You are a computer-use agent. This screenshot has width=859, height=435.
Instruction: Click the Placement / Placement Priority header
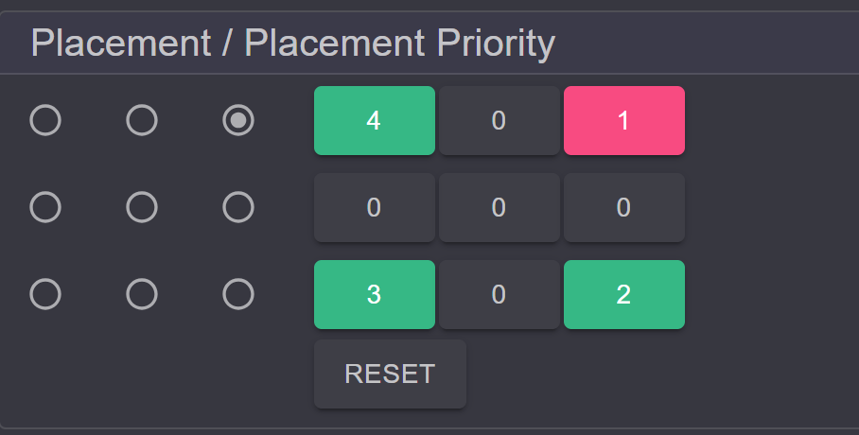(x=293, y=43)
